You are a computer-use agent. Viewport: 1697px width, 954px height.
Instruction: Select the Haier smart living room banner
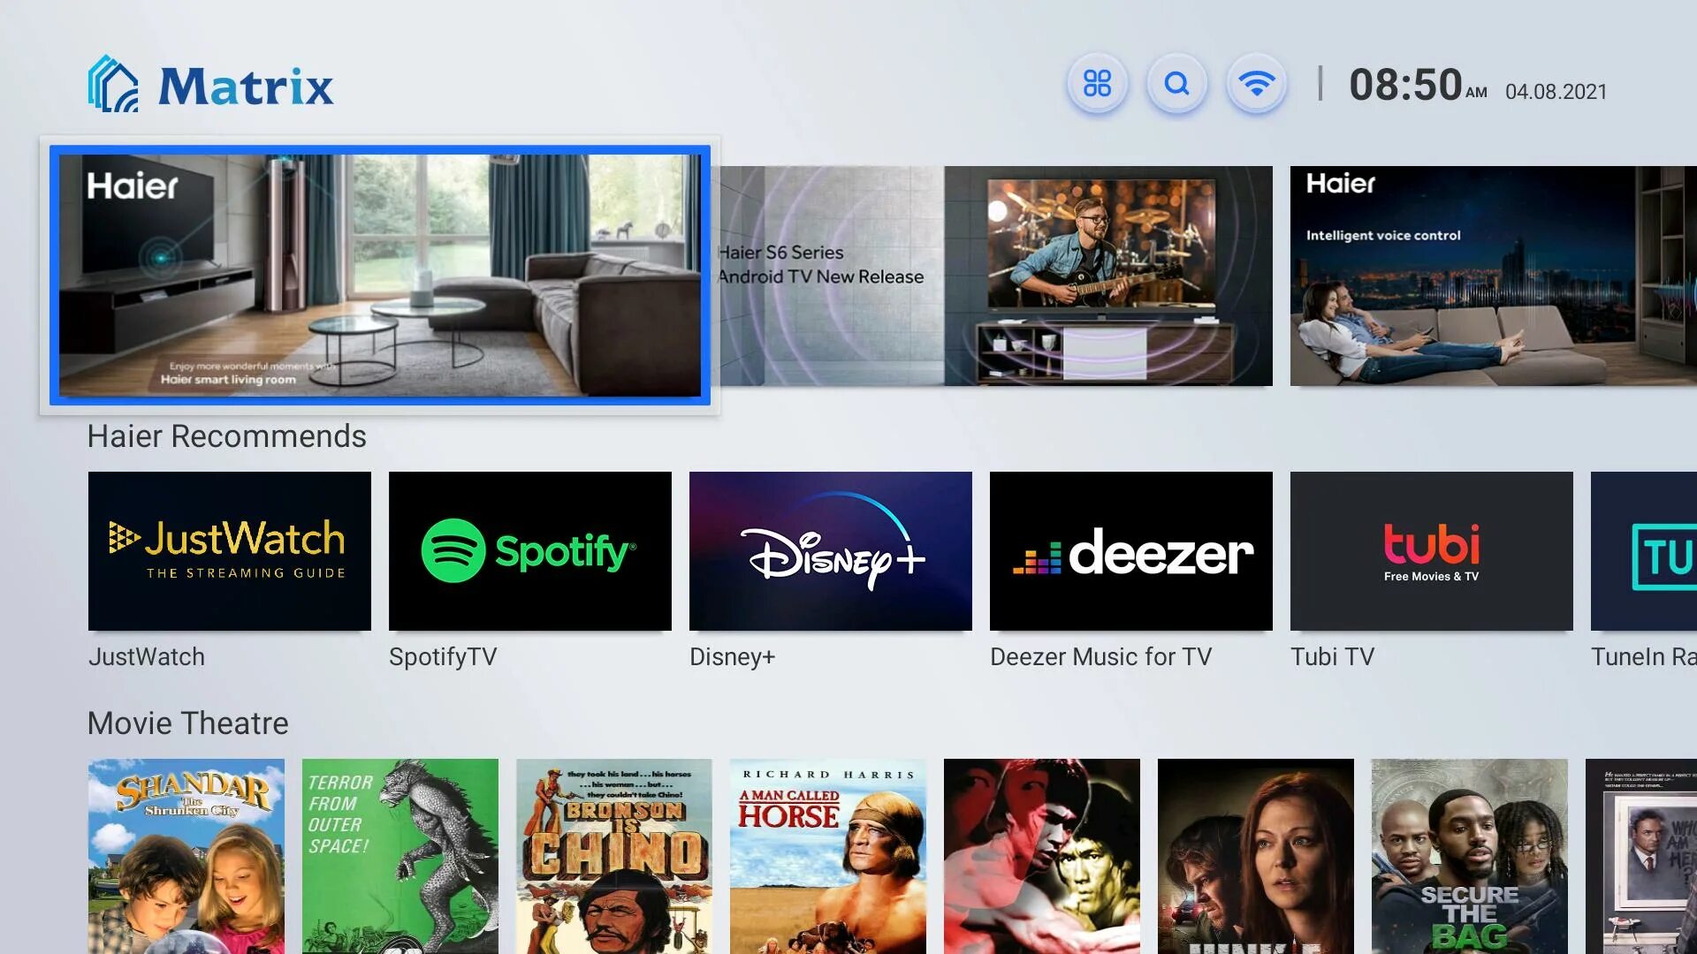click(x=380, y=275)
